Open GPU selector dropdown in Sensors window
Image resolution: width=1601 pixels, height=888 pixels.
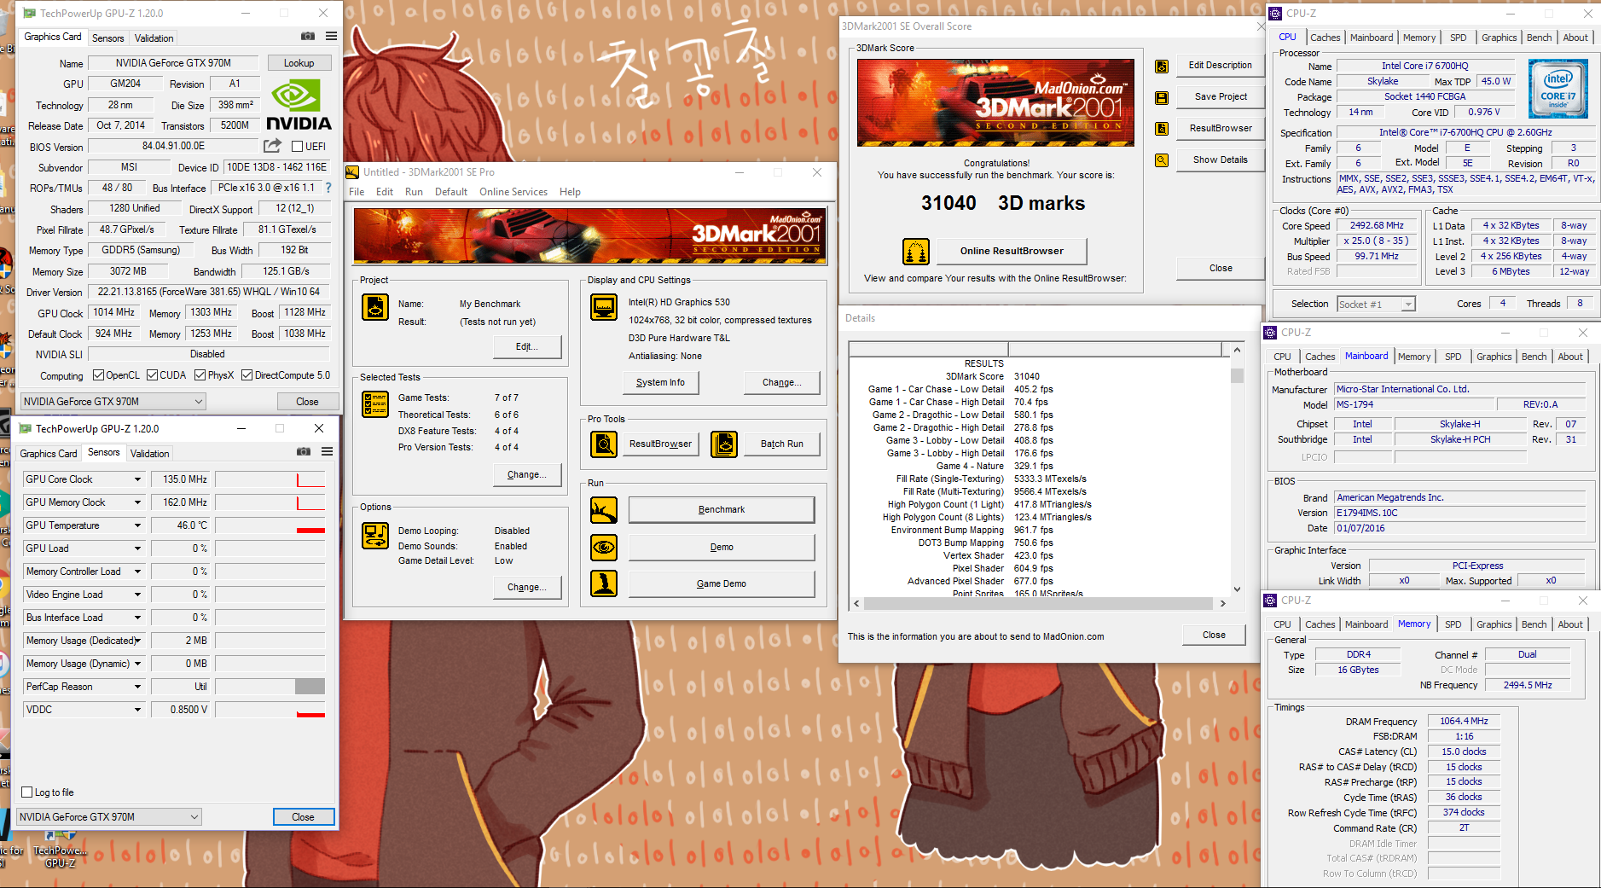coord(109,817)
